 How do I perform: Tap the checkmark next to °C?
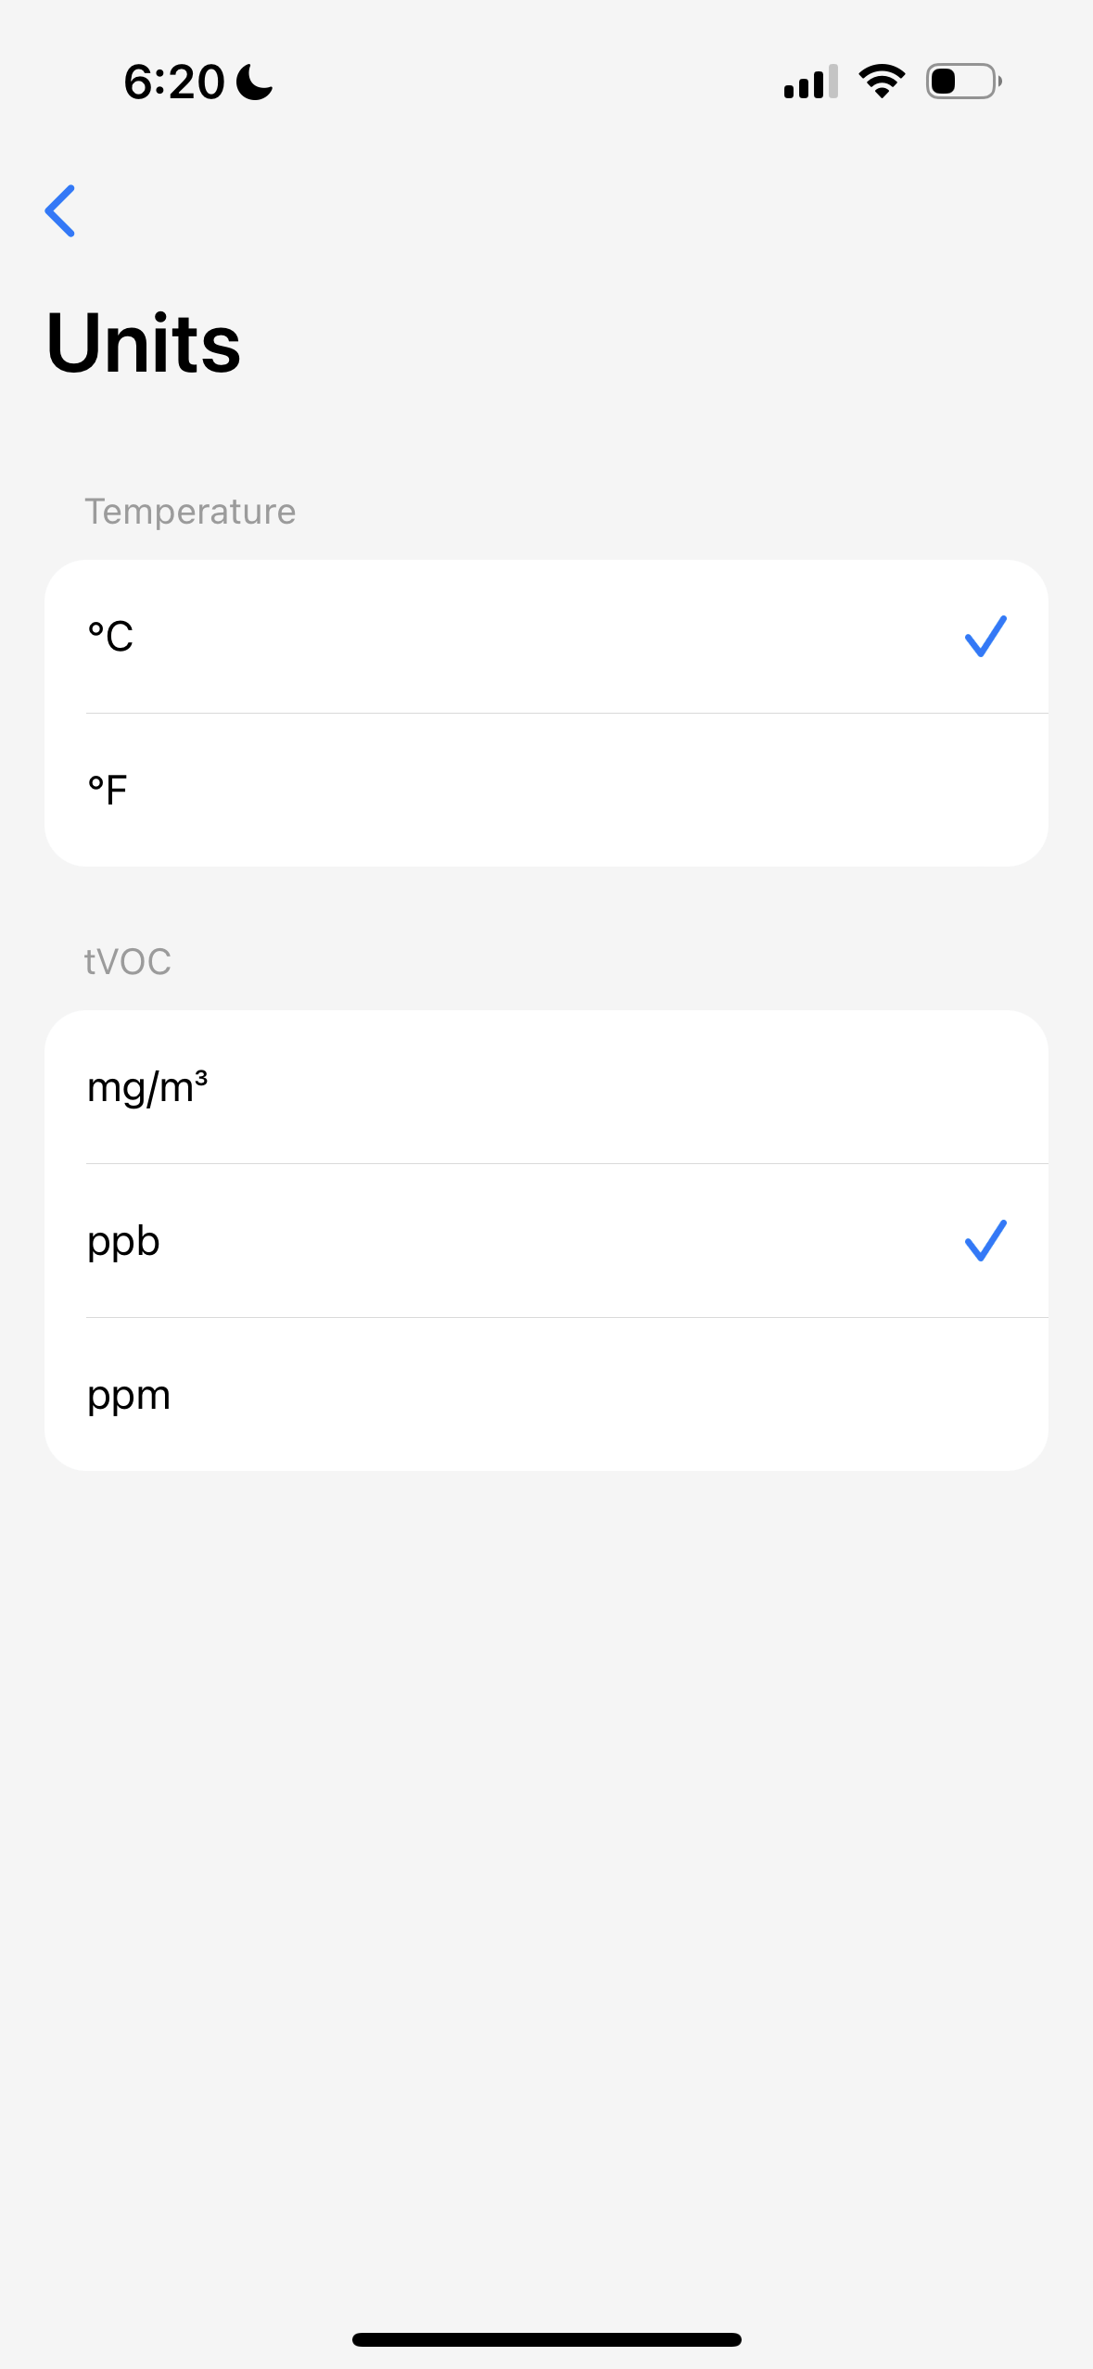point(985,637)
